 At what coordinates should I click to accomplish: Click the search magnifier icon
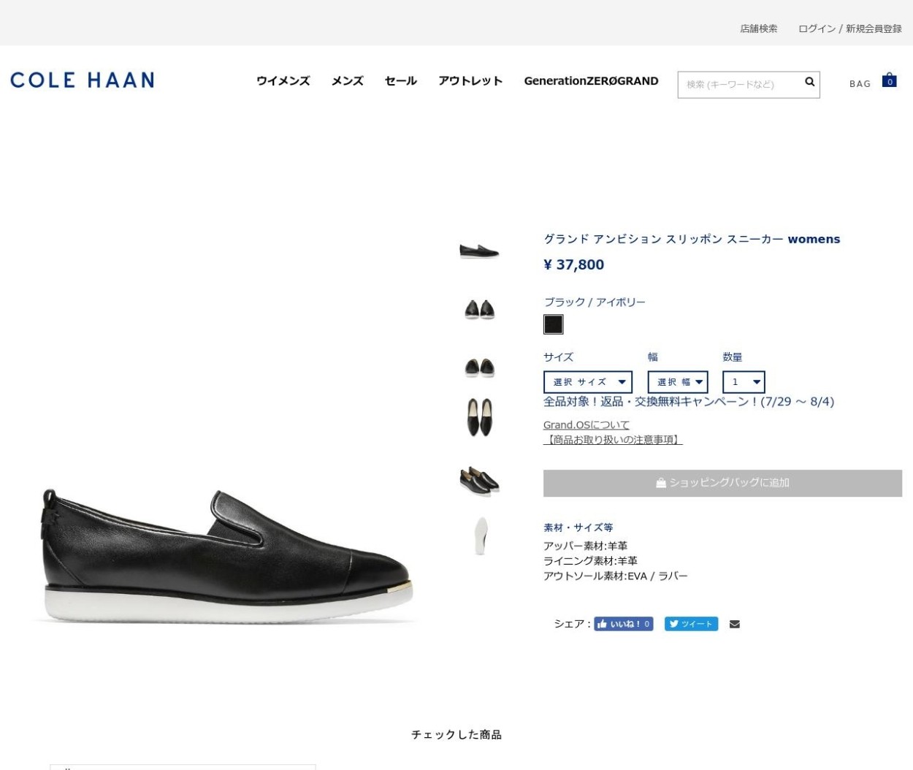[809, 83]
